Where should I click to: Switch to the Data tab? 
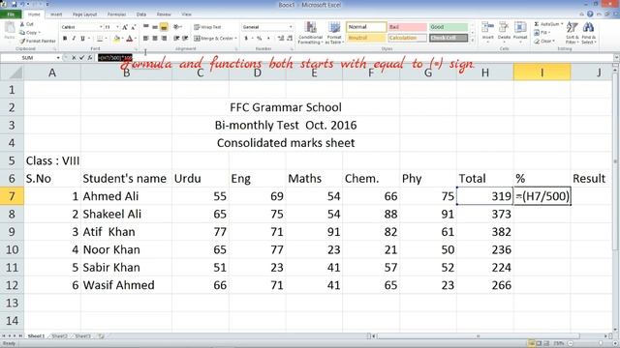click(x=141, y=14)
